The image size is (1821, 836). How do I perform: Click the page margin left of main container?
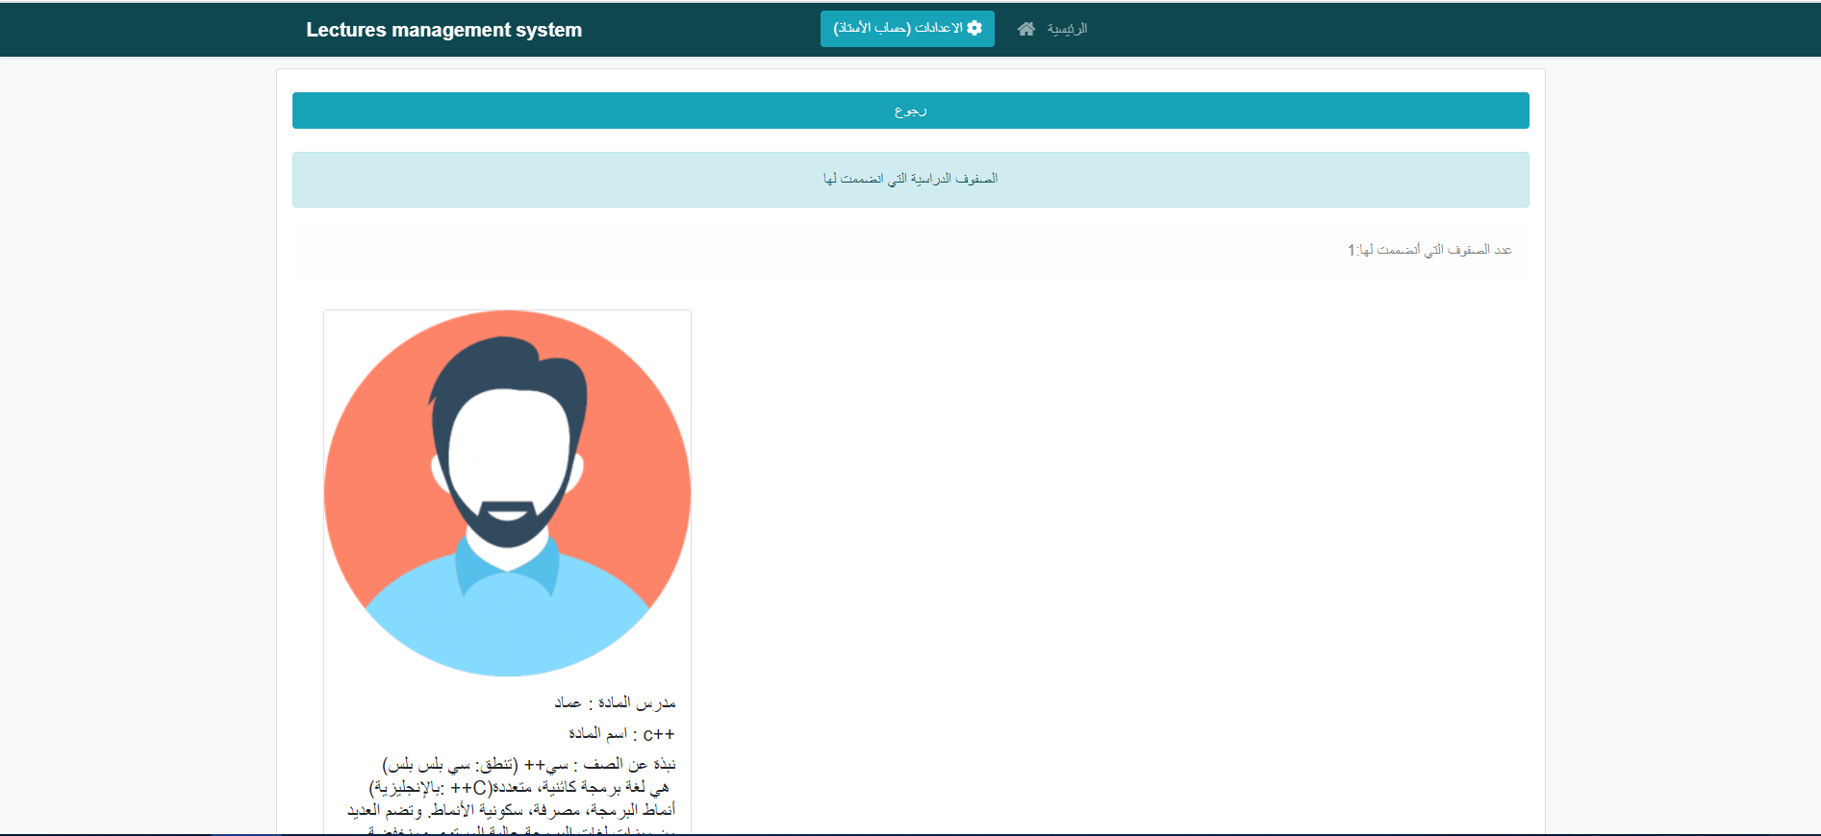point(135,432)
